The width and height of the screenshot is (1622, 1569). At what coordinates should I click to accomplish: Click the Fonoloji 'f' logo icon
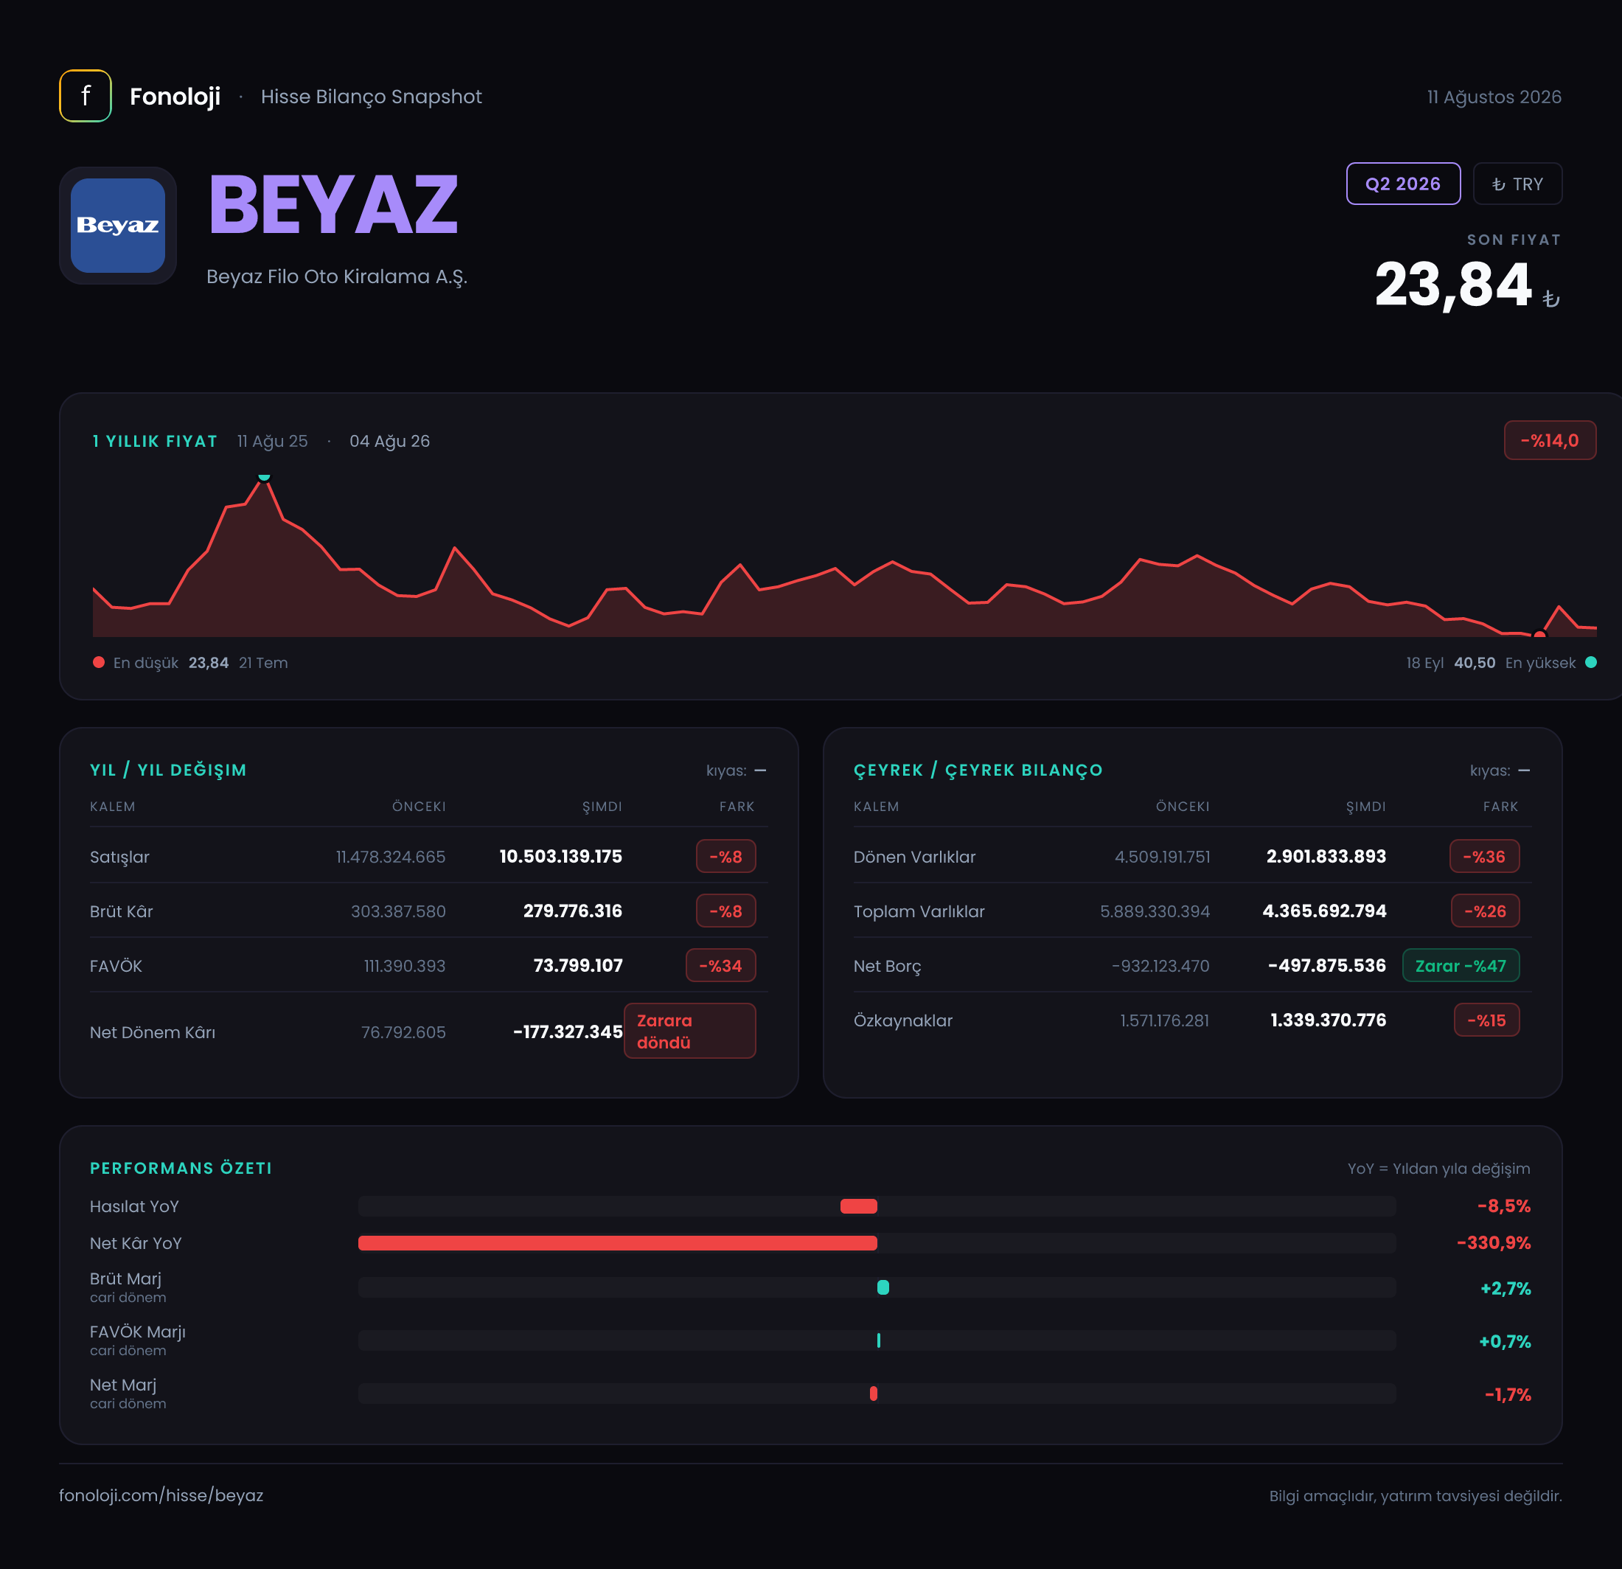86,96
